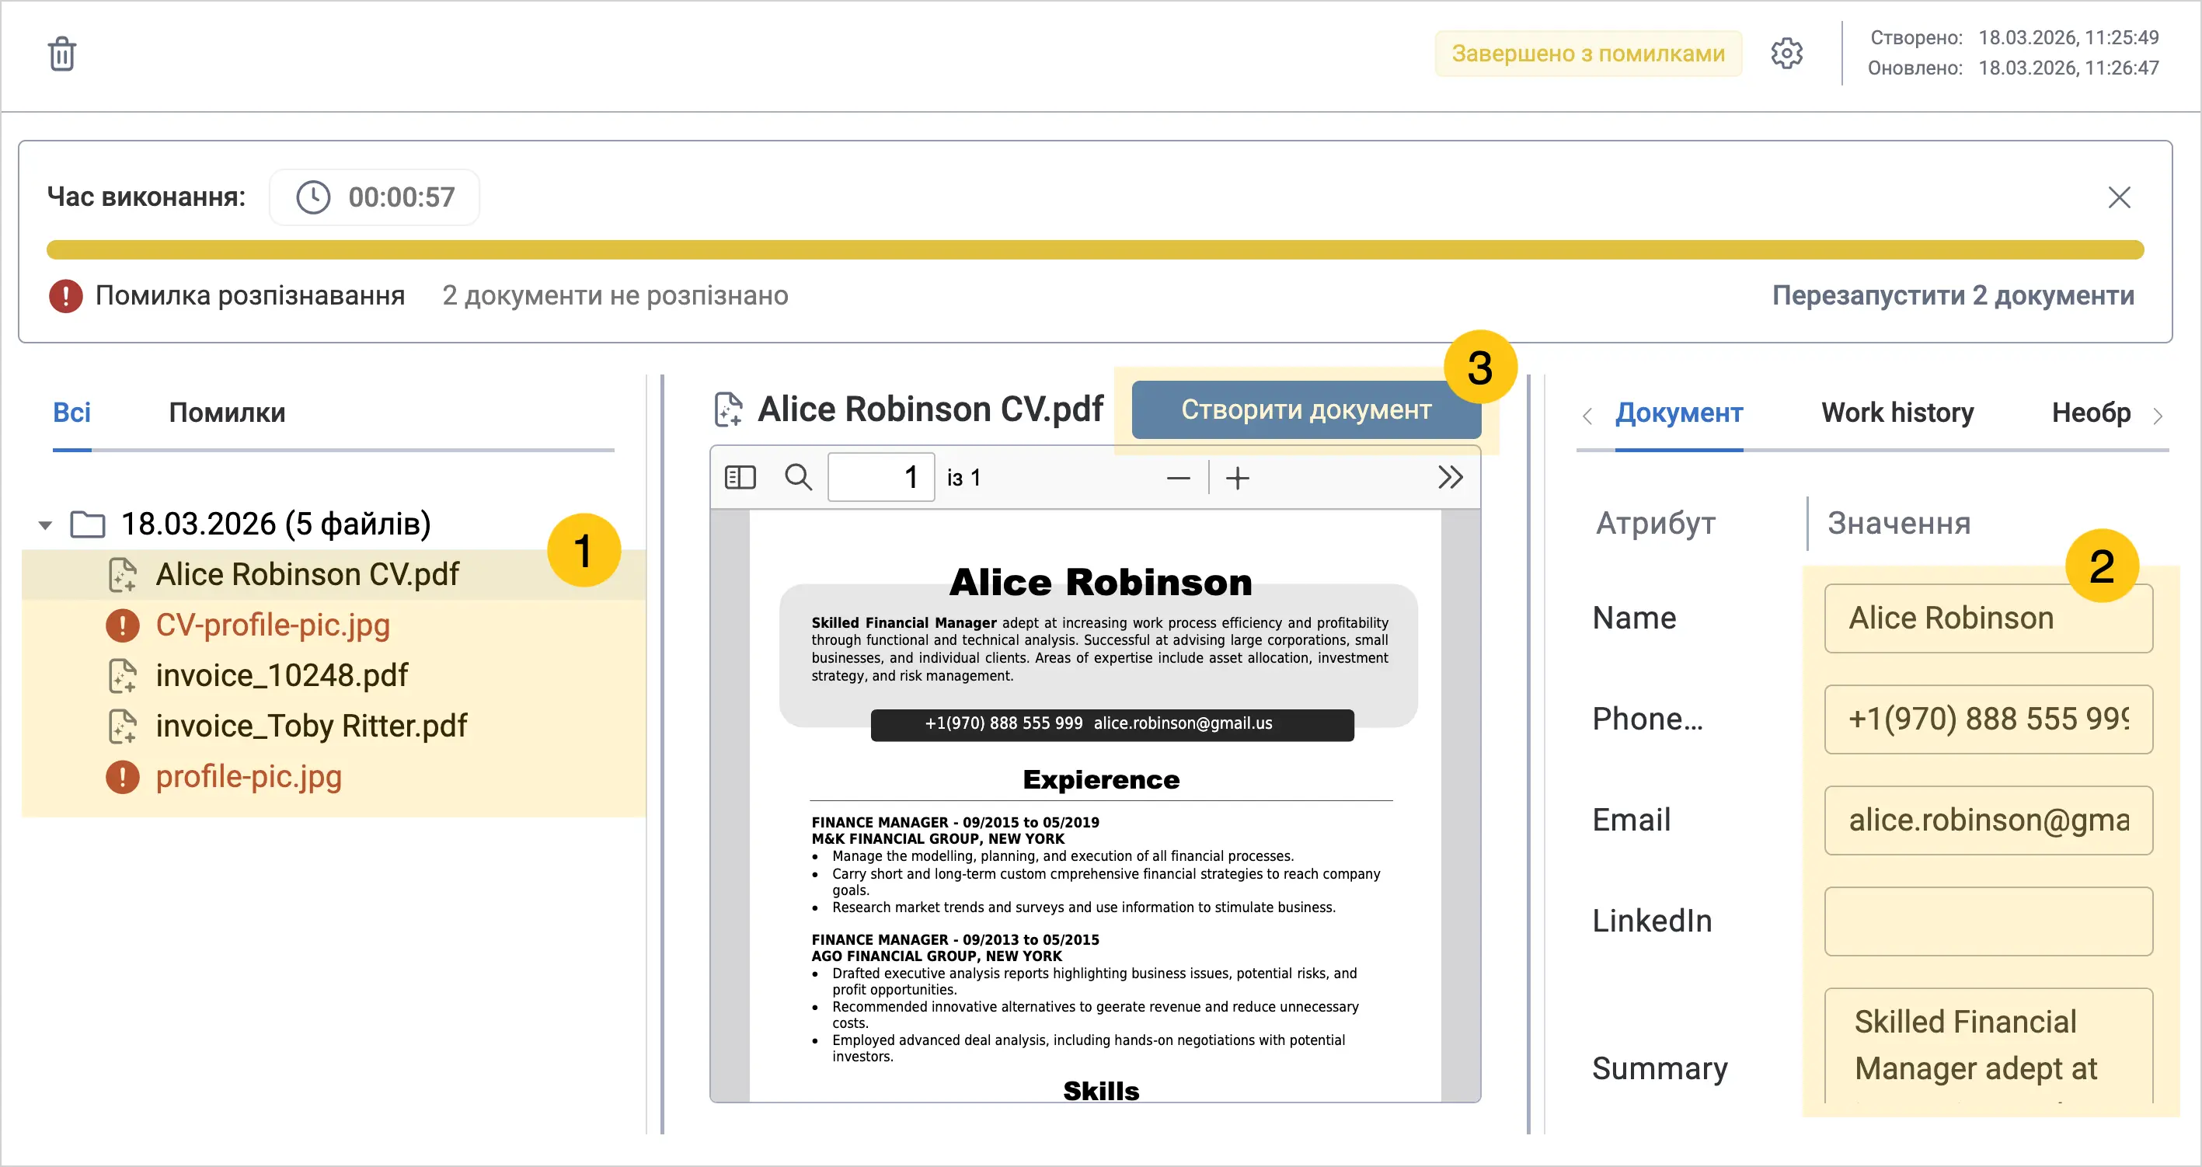Collapse the 18.03.2026 folder

45,524
